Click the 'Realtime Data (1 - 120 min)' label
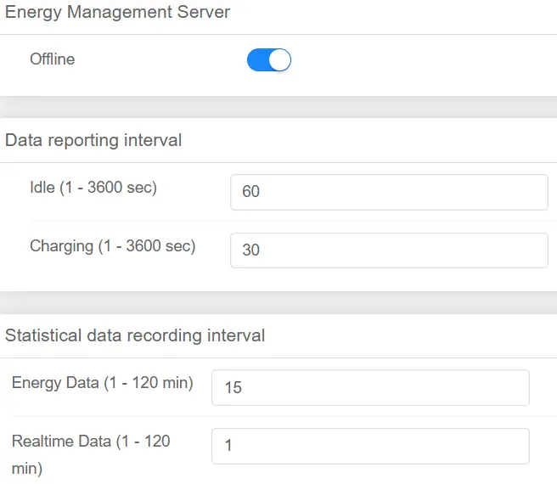557x484 pixels. (x=91, y=455)
